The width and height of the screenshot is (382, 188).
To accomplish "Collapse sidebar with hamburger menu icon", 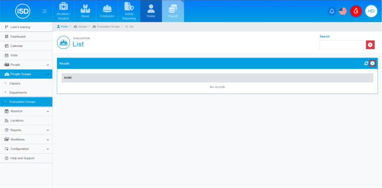I will 44,11.
